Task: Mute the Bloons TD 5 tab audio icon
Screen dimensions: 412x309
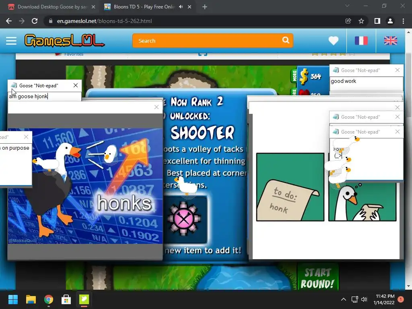Action: tap(181, 7)
